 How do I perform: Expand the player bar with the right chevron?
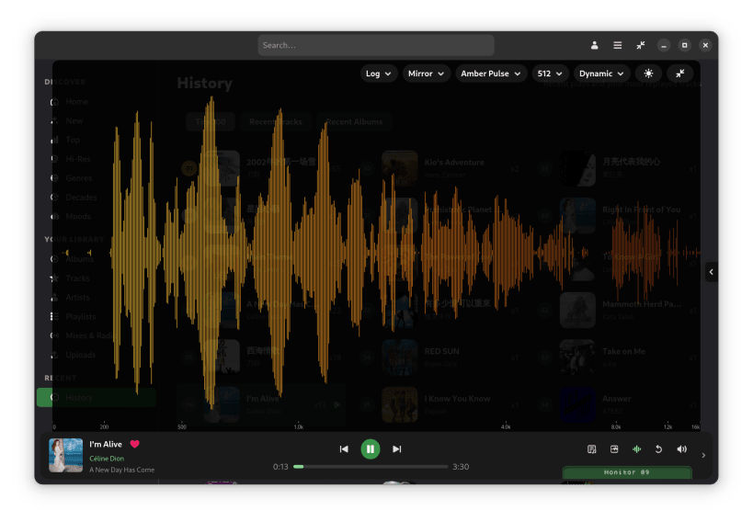[x=703, y=455]
